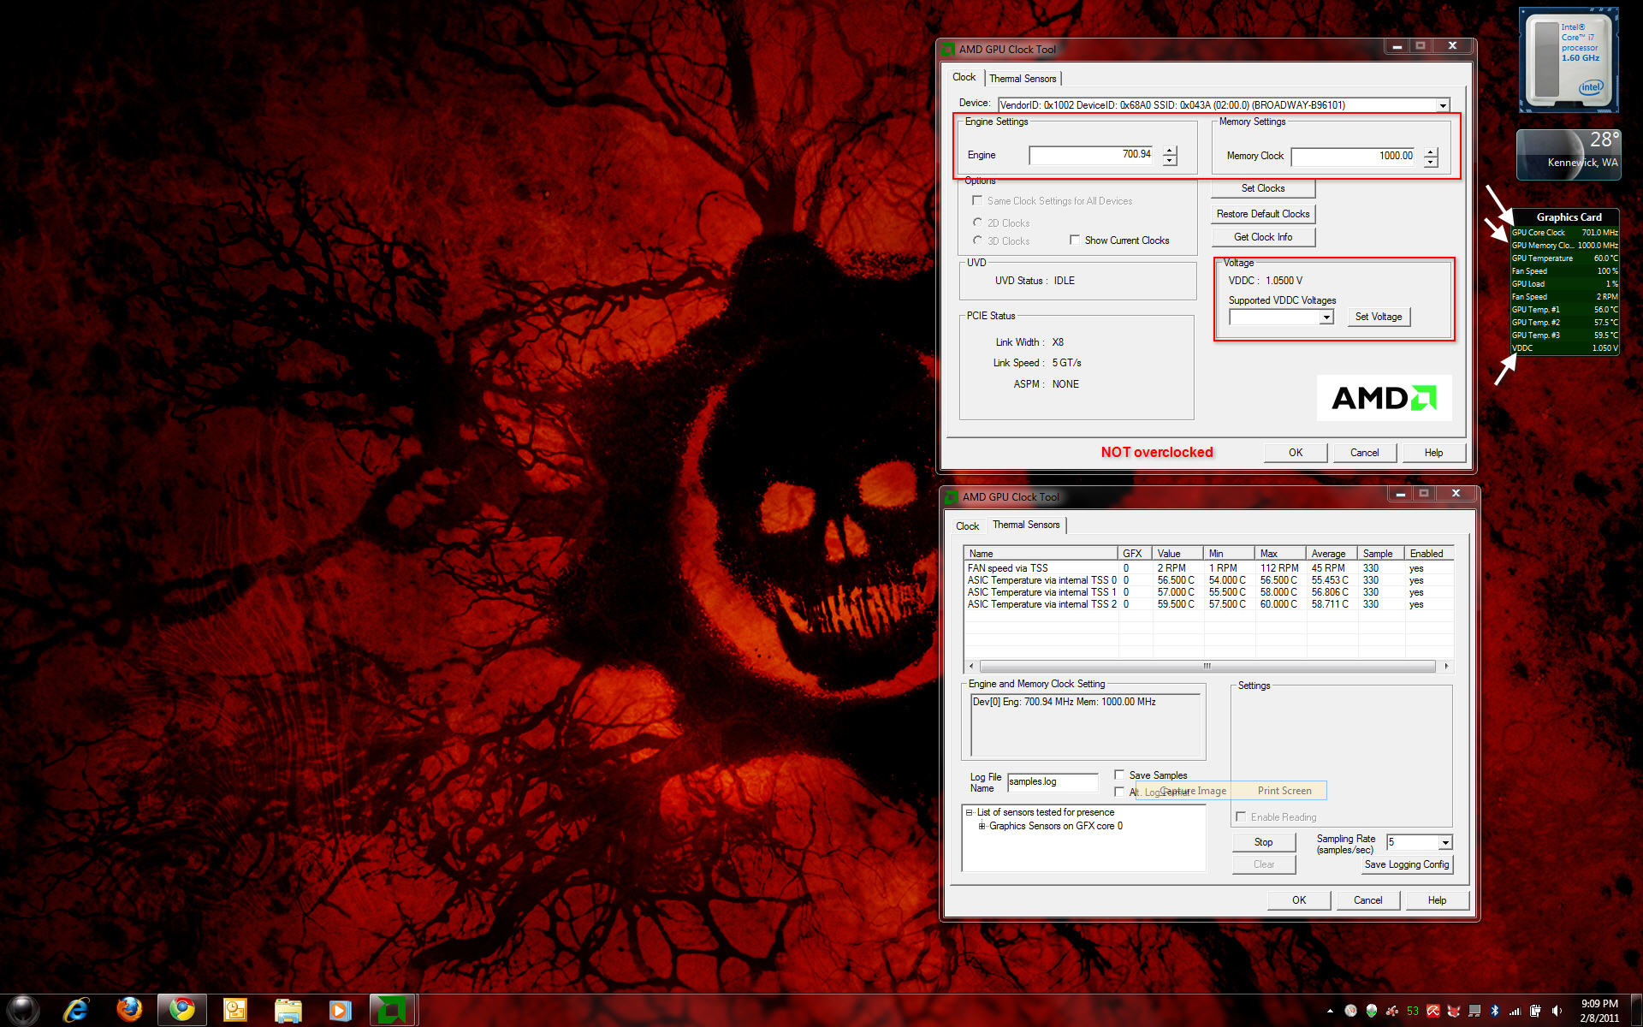The width and height of the screenshot is (1643, 1027).
Task: Launch Internet Explorer from the taskbar
Action: [x=76, y=1010]
